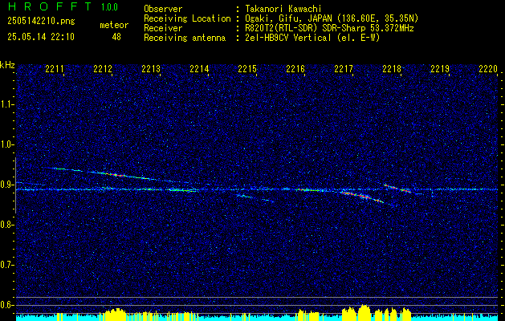Click the 2213 time marker
This screenshot has height=321, width=505.
(x=151, y=68)
